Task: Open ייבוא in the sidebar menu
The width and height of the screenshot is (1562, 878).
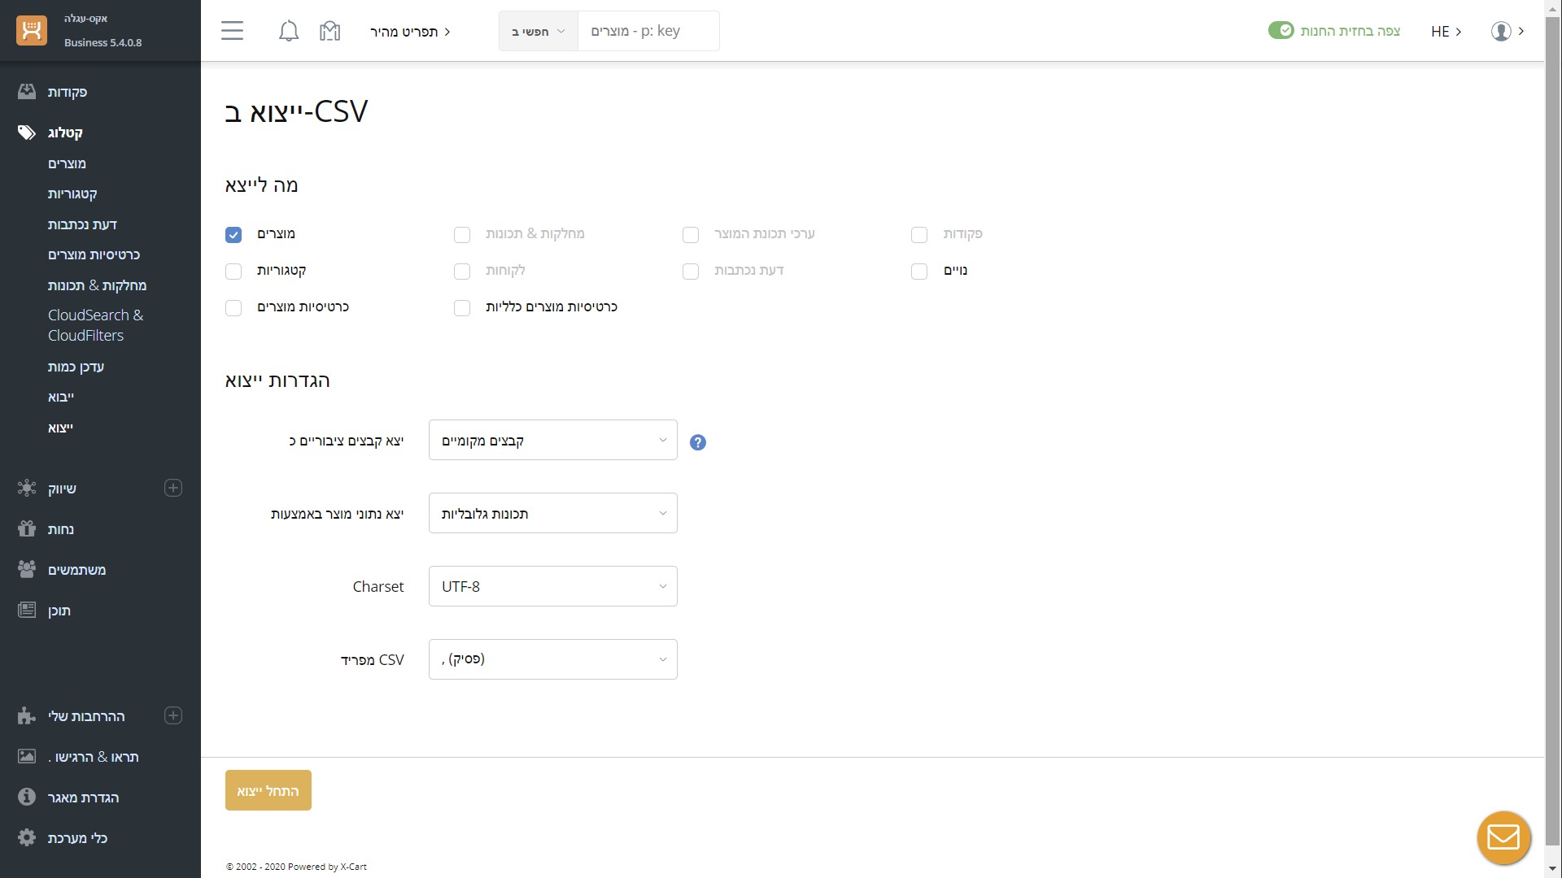Action: coord(61,397)
